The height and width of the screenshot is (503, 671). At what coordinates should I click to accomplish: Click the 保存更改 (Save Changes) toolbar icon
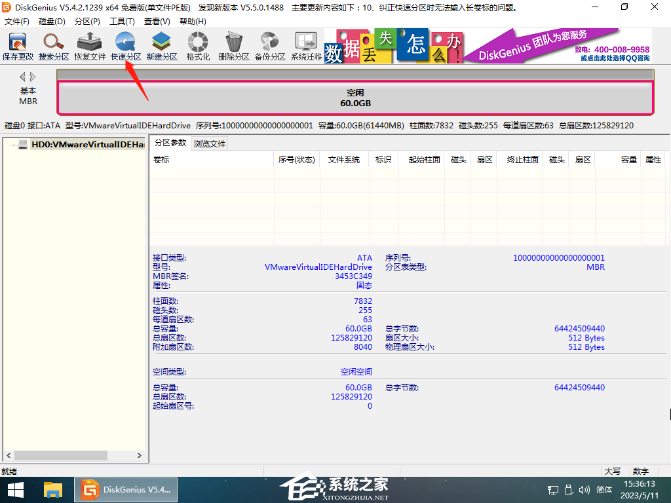(18, 46)
